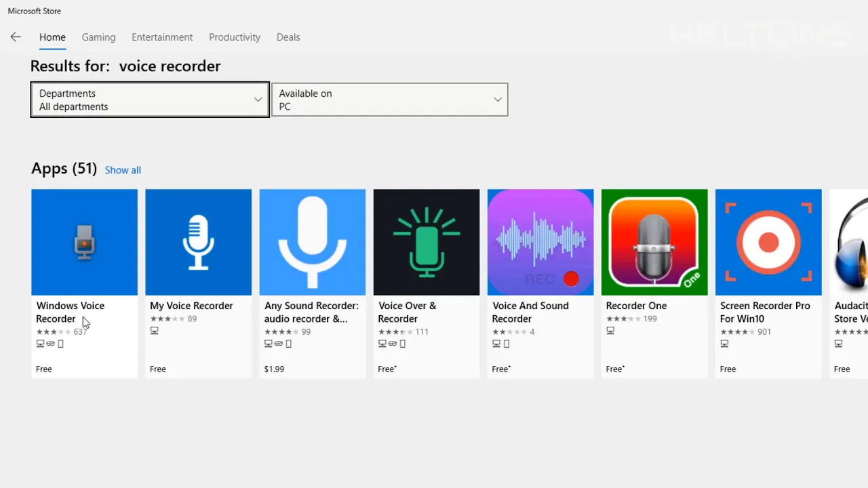Click device icons under Windows Voice Recorder

50,344
